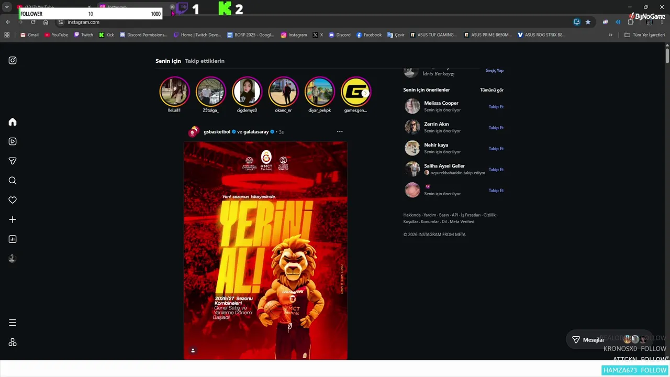
Task: Close the Instagram browser tab
Action: 172,7
